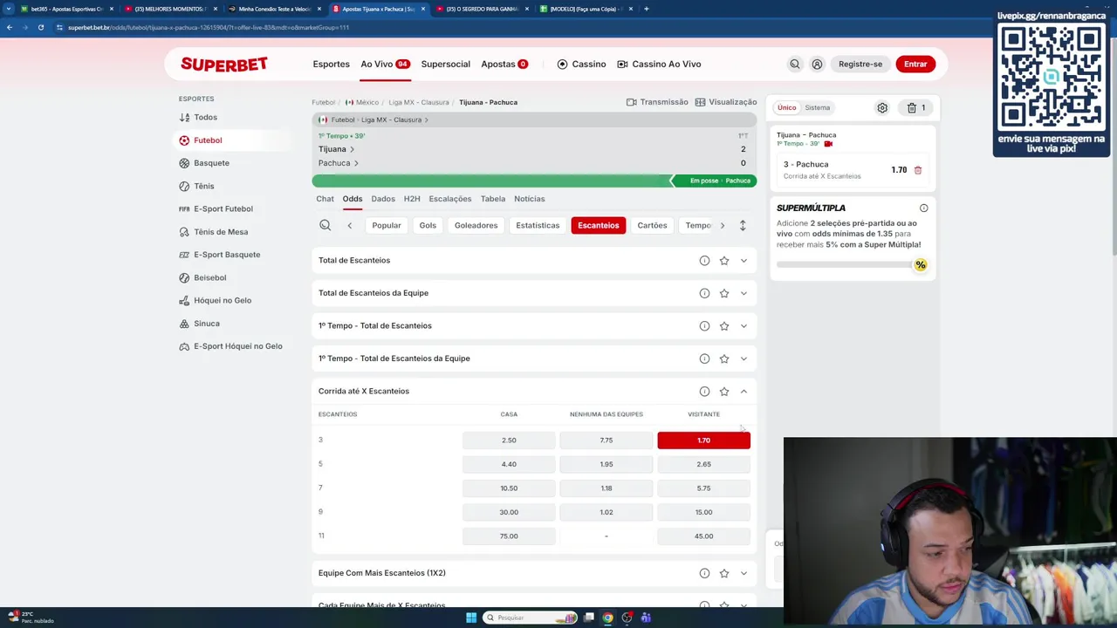The height and width of the screenshot is (628, 1117).
Task: Favorite Total de Escanteios market
Action: click(x=724, y=261)
